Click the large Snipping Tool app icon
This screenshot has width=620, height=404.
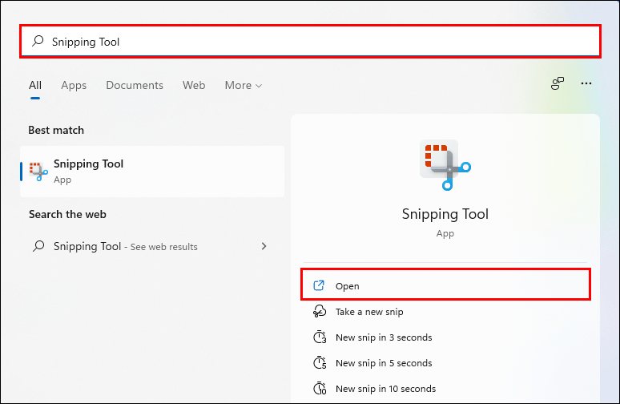point(445,164)
